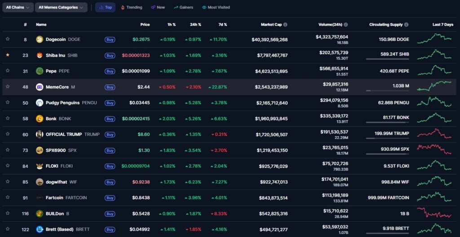Open the Pudgy Penguins PENGU coin page
The width and height of the screenshot is (460, 237).
(x=71, y=103)
